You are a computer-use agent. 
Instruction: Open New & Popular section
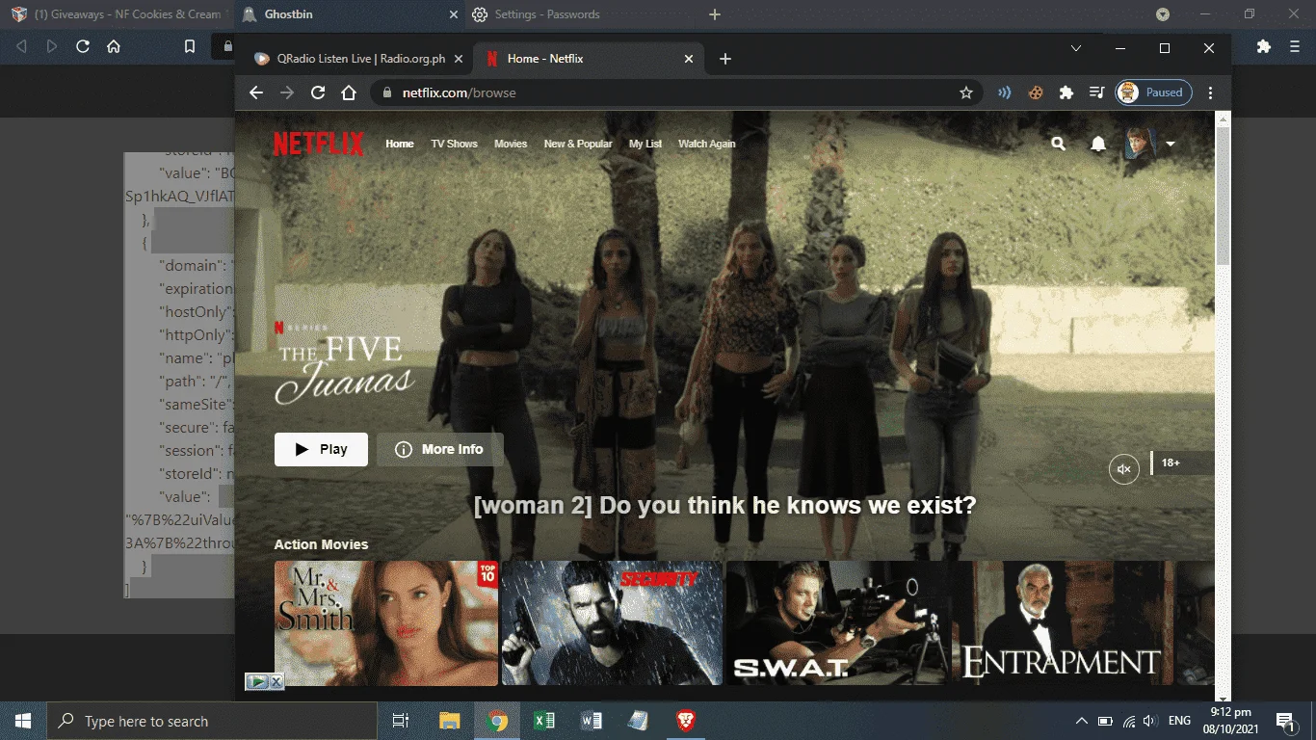(x=578, y=144)
